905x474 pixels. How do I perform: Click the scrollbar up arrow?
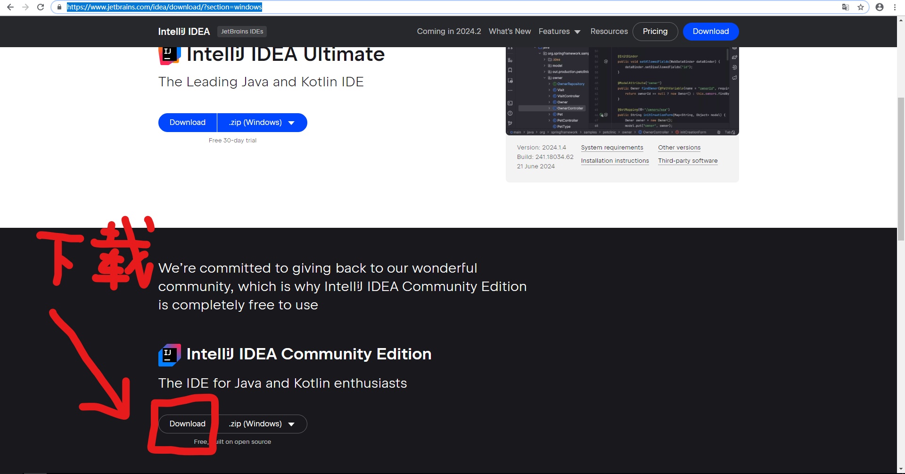tap(901, 20)
